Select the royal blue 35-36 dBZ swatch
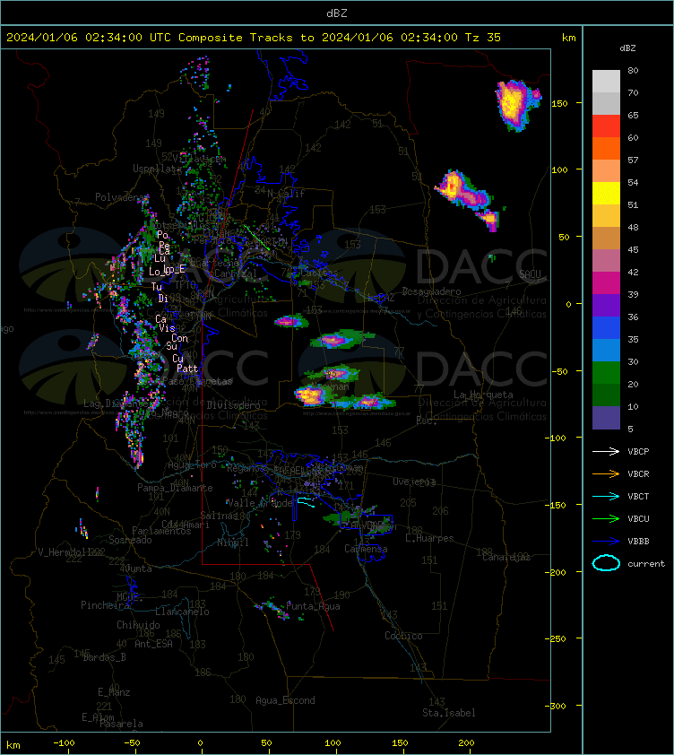Viewport: 674px width, 755px height. point(606,328)
